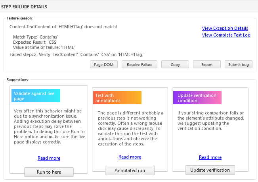Select the Update verification condition banner

pos(197,98)
